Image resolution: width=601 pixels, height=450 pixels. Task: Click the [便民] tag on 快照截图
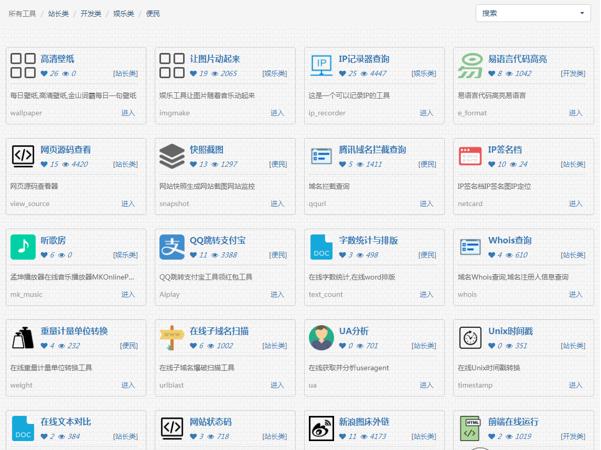278,165
